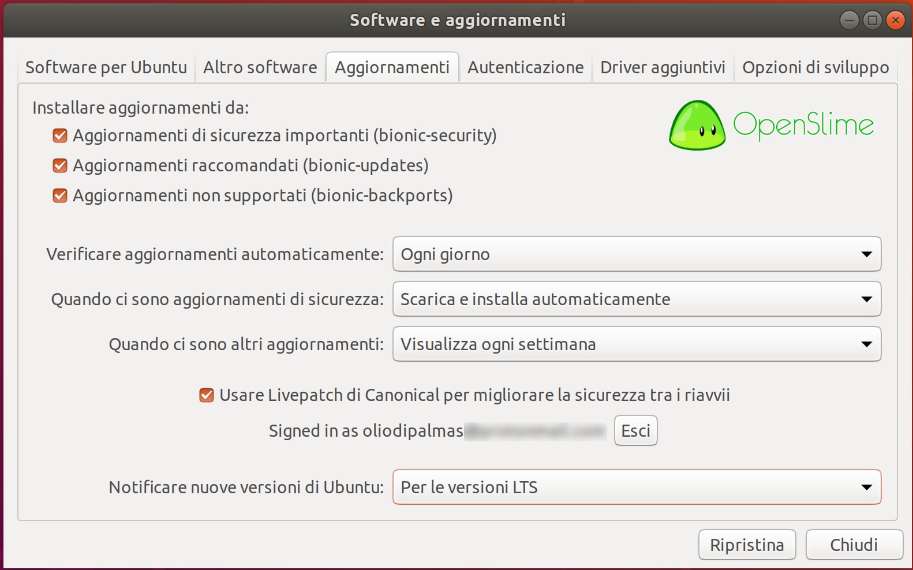Open the Altro software tab
This screenshot has width=913, height=570.
pyautogui.click(x=260, y=67)
